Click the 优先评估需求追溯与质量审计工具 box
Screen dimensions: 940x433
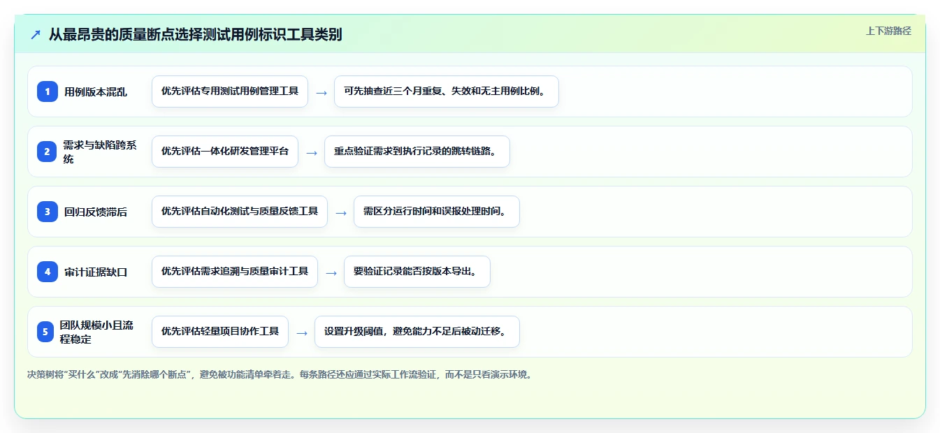point(235,272)
